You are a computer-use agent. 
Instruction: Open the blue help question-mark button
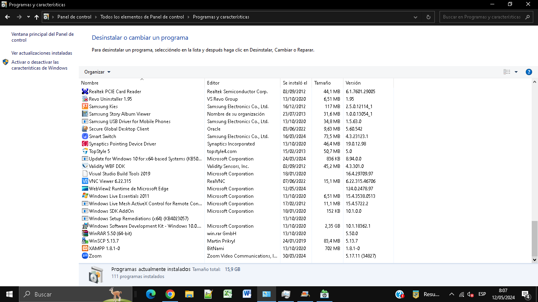(x=529, y=72)
